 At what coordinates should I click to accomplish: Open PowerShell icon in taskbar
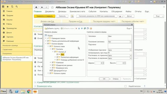(17, 91)
